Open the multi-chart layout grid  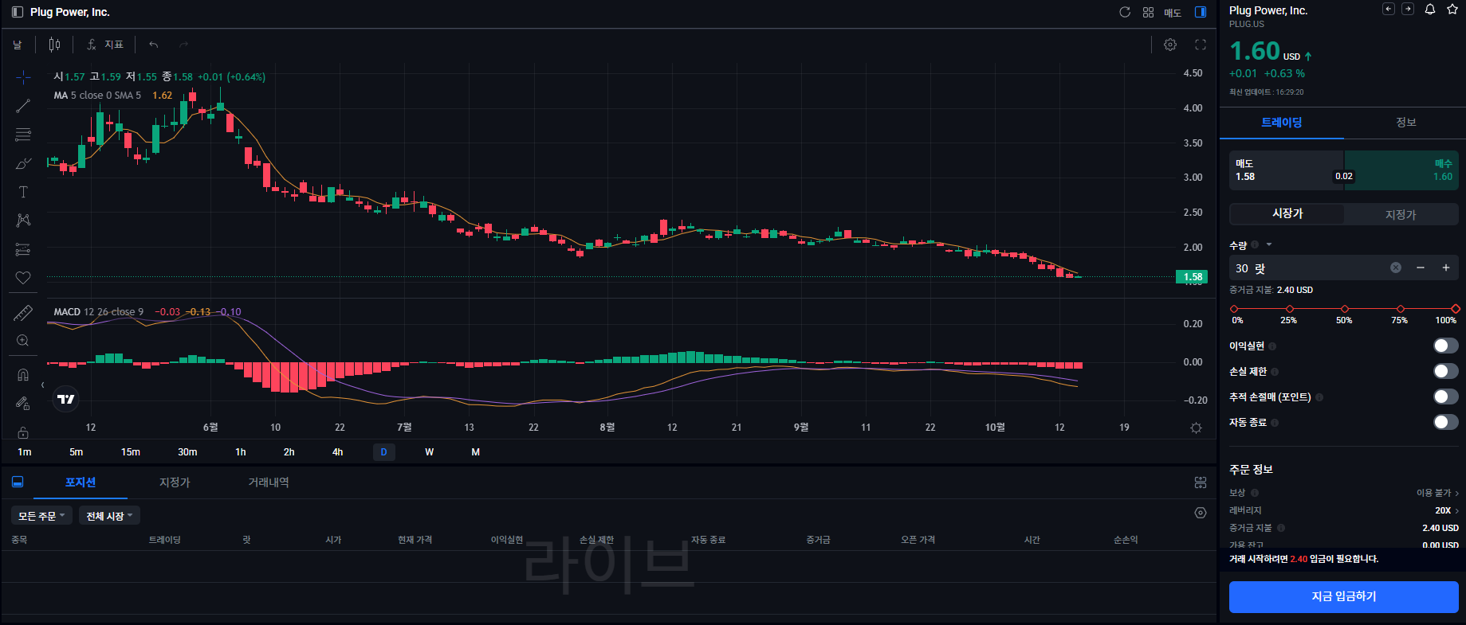[1148, 12]
